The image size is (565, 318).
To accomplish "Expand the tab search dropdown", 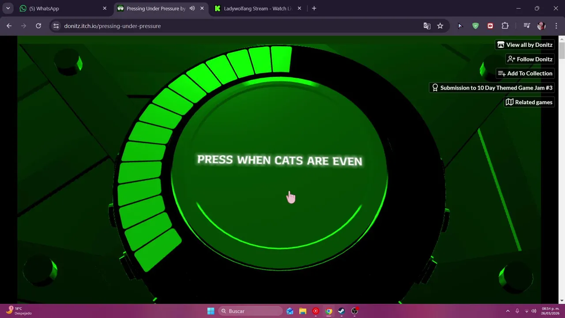I will click(8, 8).
